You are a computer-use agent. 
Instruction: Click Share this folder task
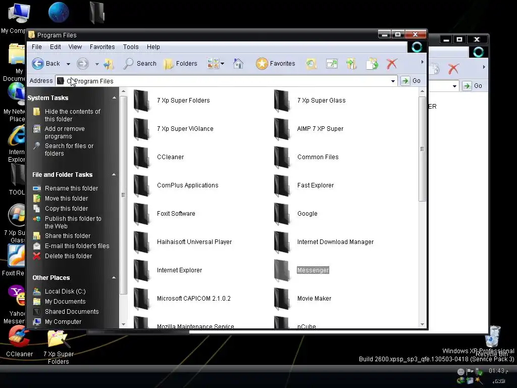68,235
